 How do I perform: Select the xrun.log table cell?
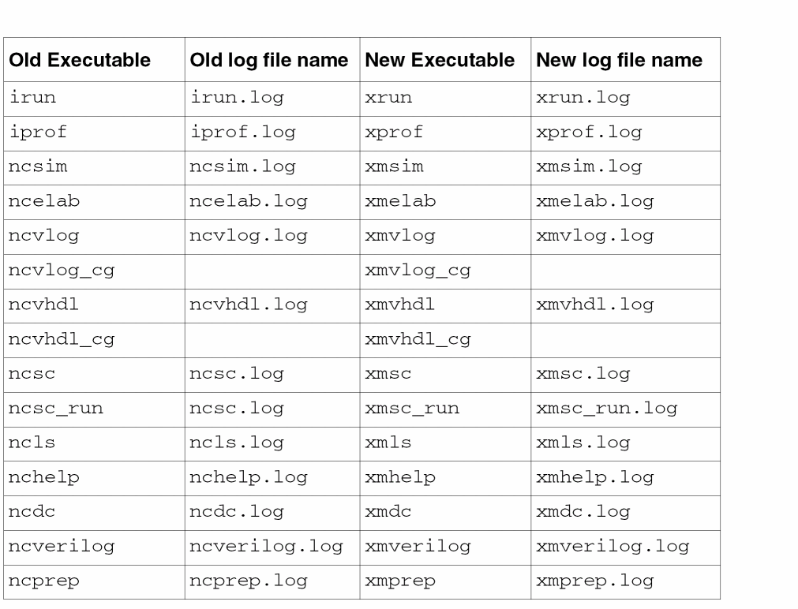(583, 98)
